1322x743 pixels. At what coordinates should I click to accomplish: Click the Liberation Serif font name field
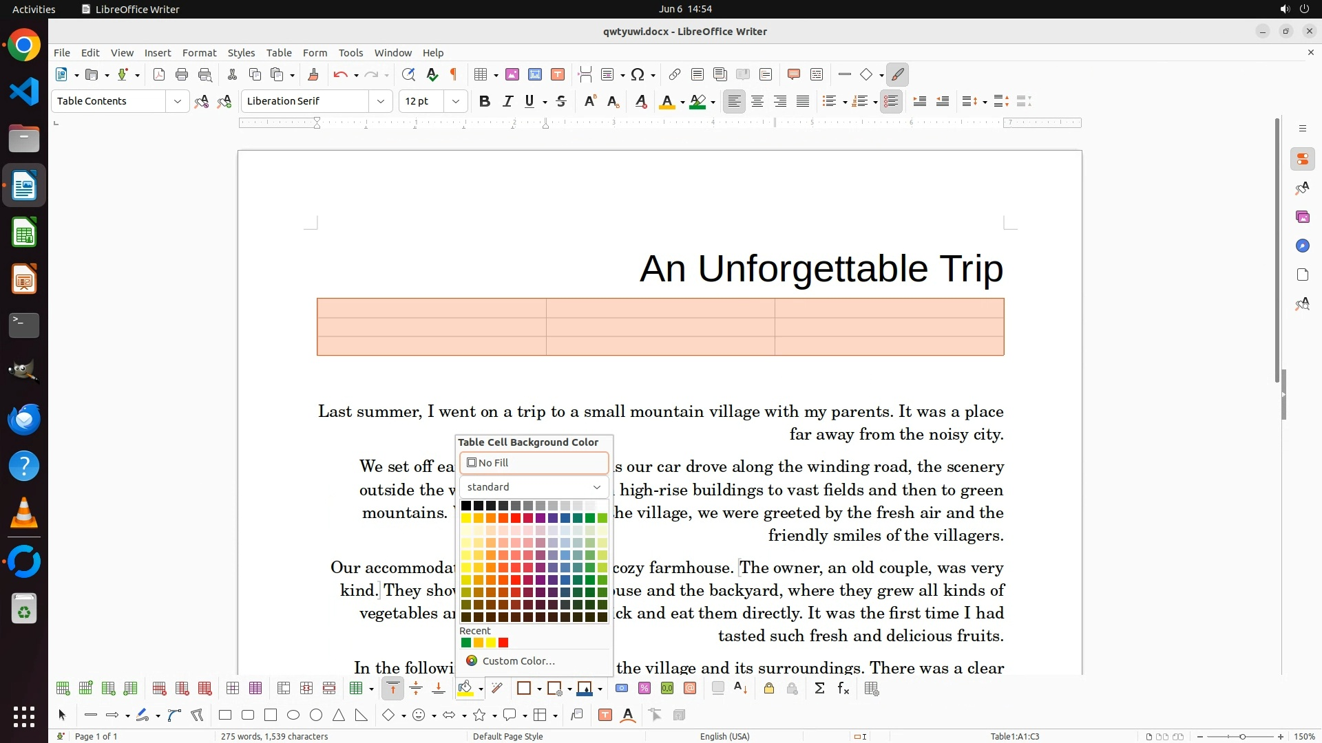[305, 101]
